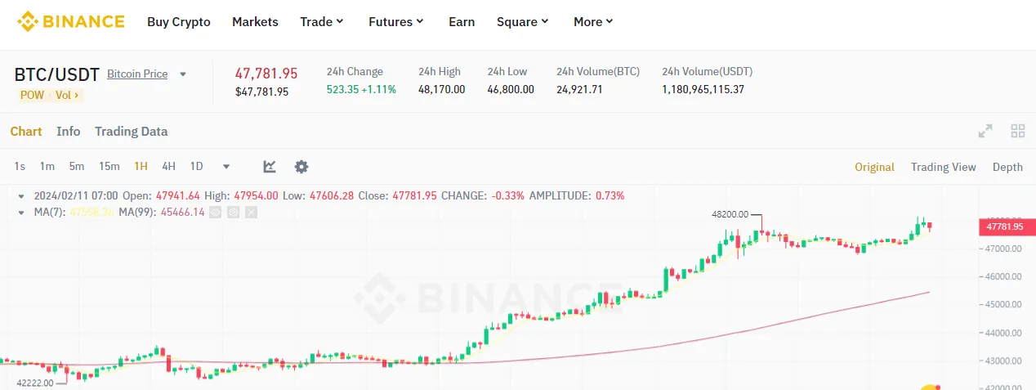This screenshot has width=1036, height=390.
Task: Switch to the Trading Data tab
Action: [x=131, y=132]
